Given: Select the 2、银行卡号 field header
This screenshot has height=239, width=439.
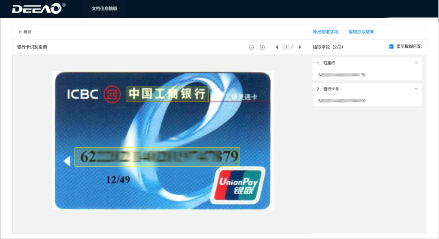Looking at the screenshot, I should click(367, 89).
